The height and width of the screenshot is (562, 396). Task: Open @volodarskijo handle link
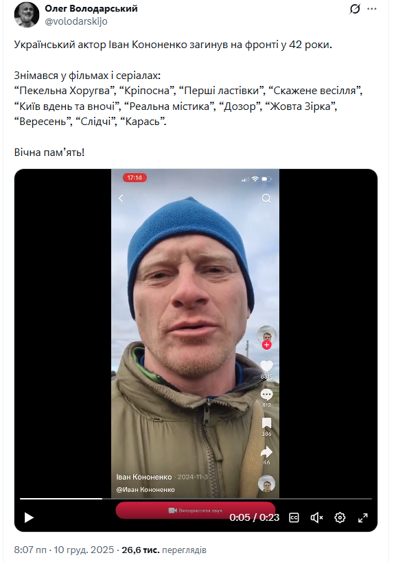tap(76, 21)
